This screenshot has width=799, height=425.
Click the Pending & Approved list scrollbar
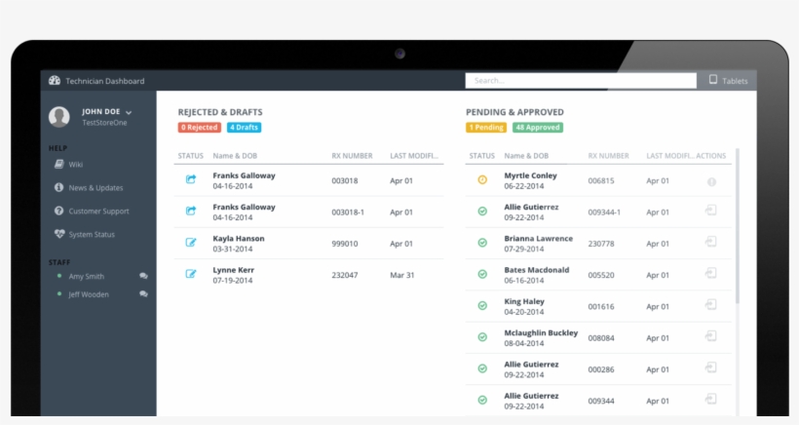pyautogui.click(x=737, y=224)
